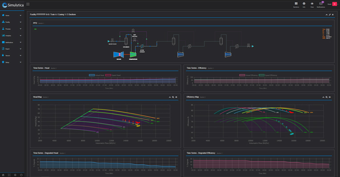The image size is (340, 177).
Task: Open the user dropdown arrow beside the avatar
Action: click(338, 4)
